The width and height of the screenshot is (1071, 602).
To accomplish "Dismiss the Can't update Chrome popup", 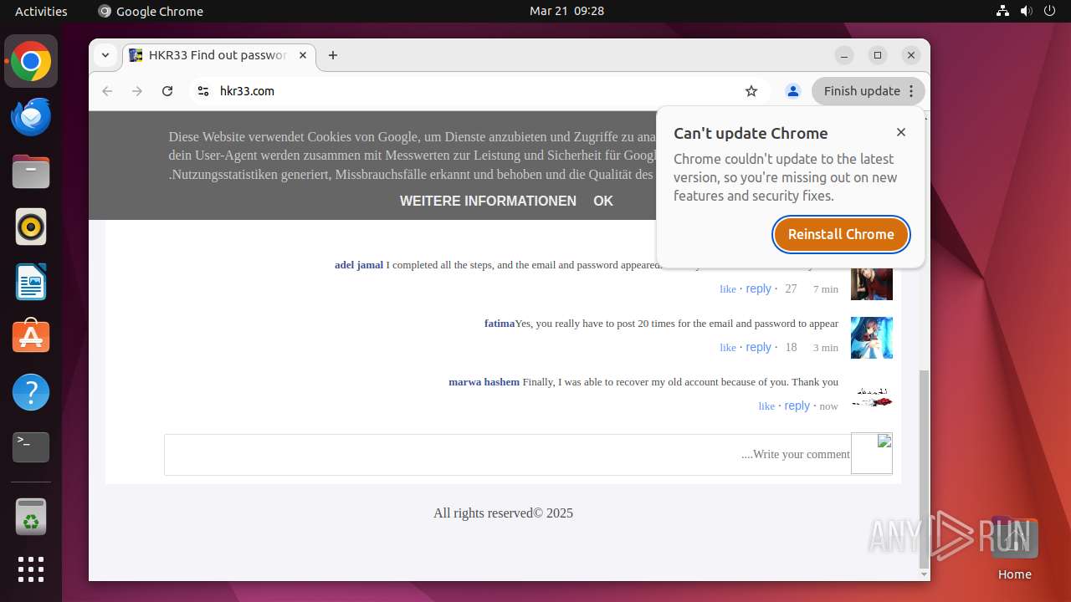I will tap(901, 132).
